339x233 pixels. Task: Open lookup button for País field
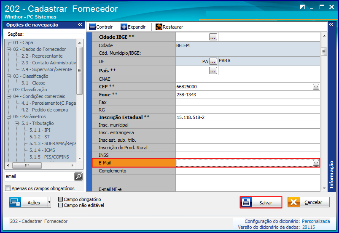pyautogui.click(x=213, y=71)
